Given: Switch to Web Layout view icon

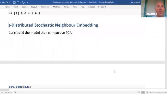Looking at the screenshot, I should (147, 92).
